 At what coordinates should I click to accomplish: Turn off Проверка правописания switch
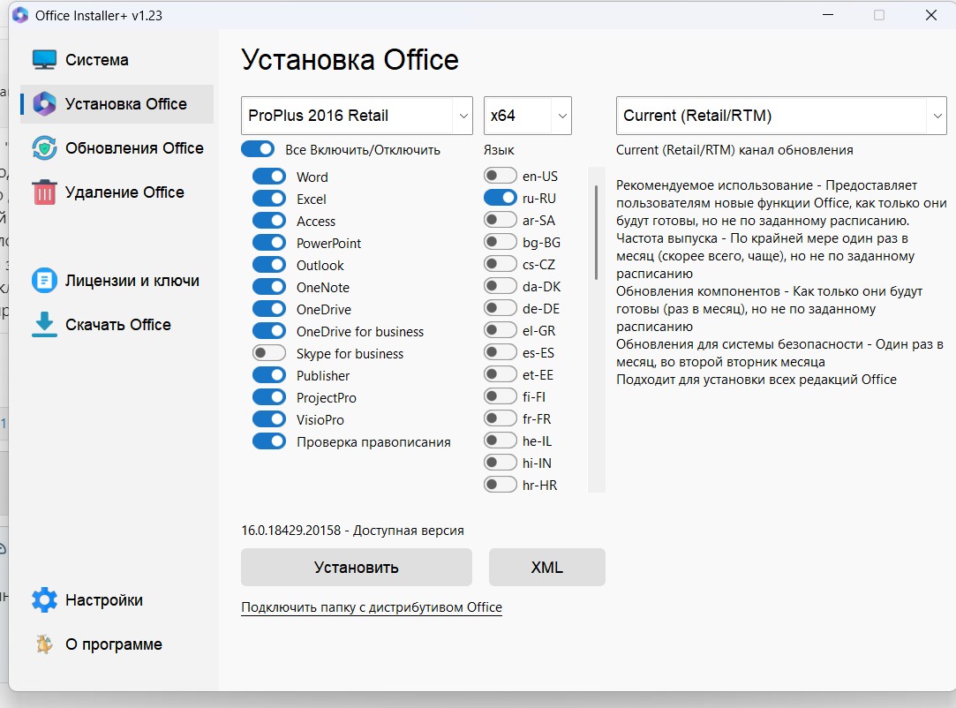point(269,441)
